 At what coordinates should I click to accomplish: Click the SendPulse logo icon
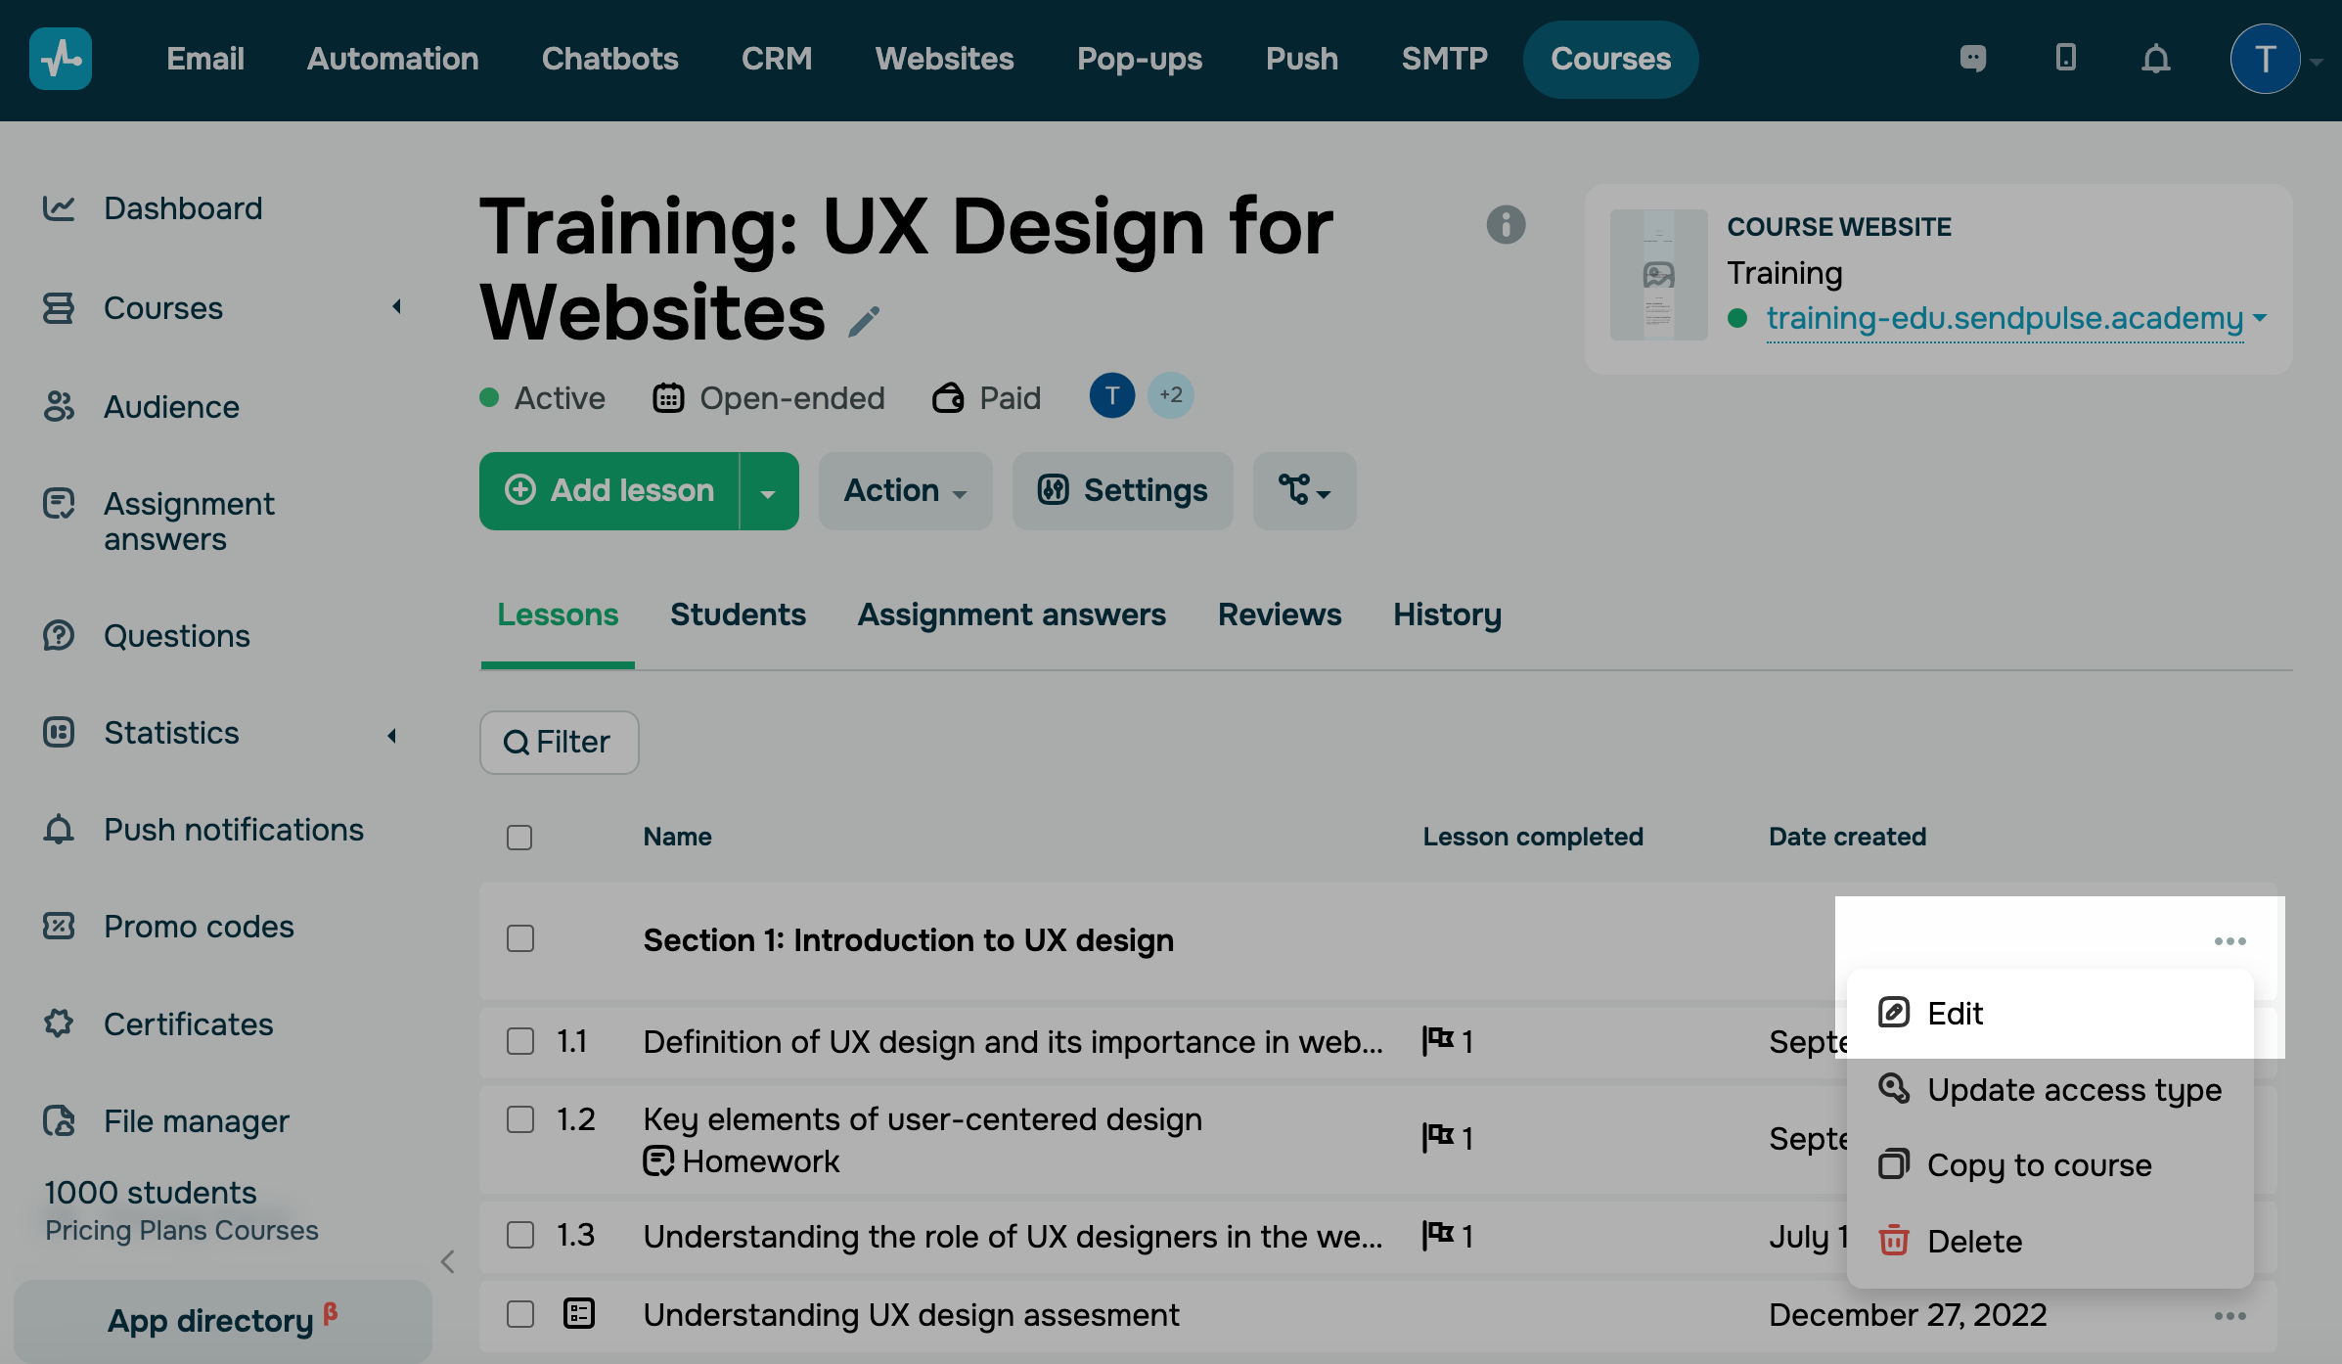coord(61,59)
